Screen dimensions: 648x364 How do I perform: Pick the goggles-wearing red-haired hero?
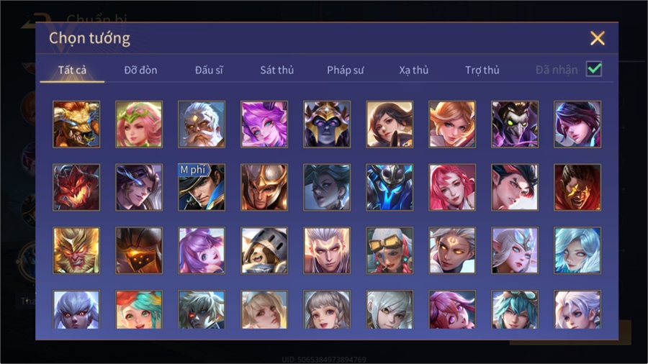click(x=390, y=250)
